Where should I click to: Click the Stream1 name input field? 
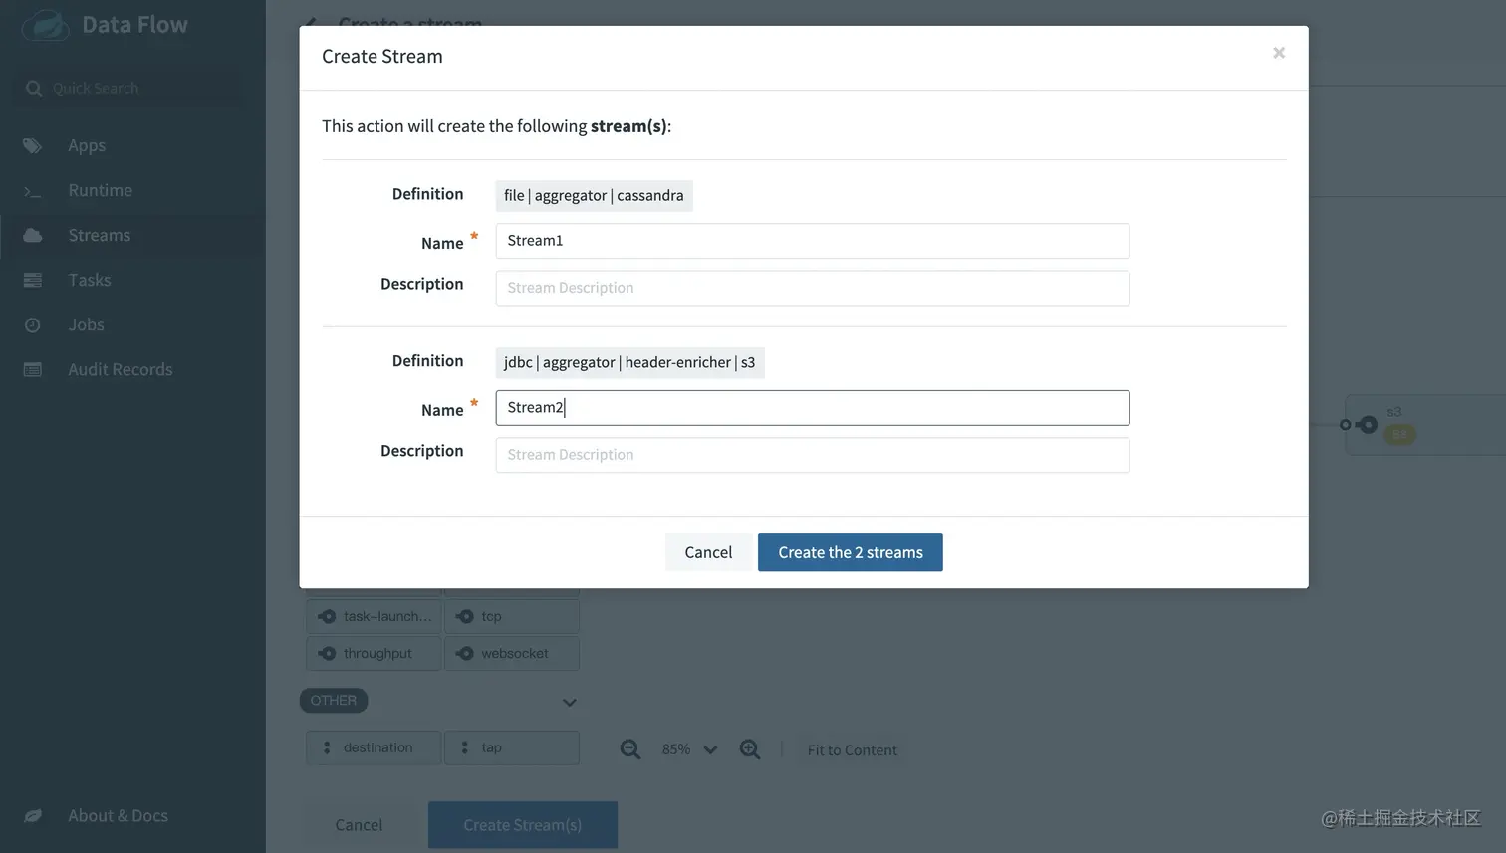[813, 241]
